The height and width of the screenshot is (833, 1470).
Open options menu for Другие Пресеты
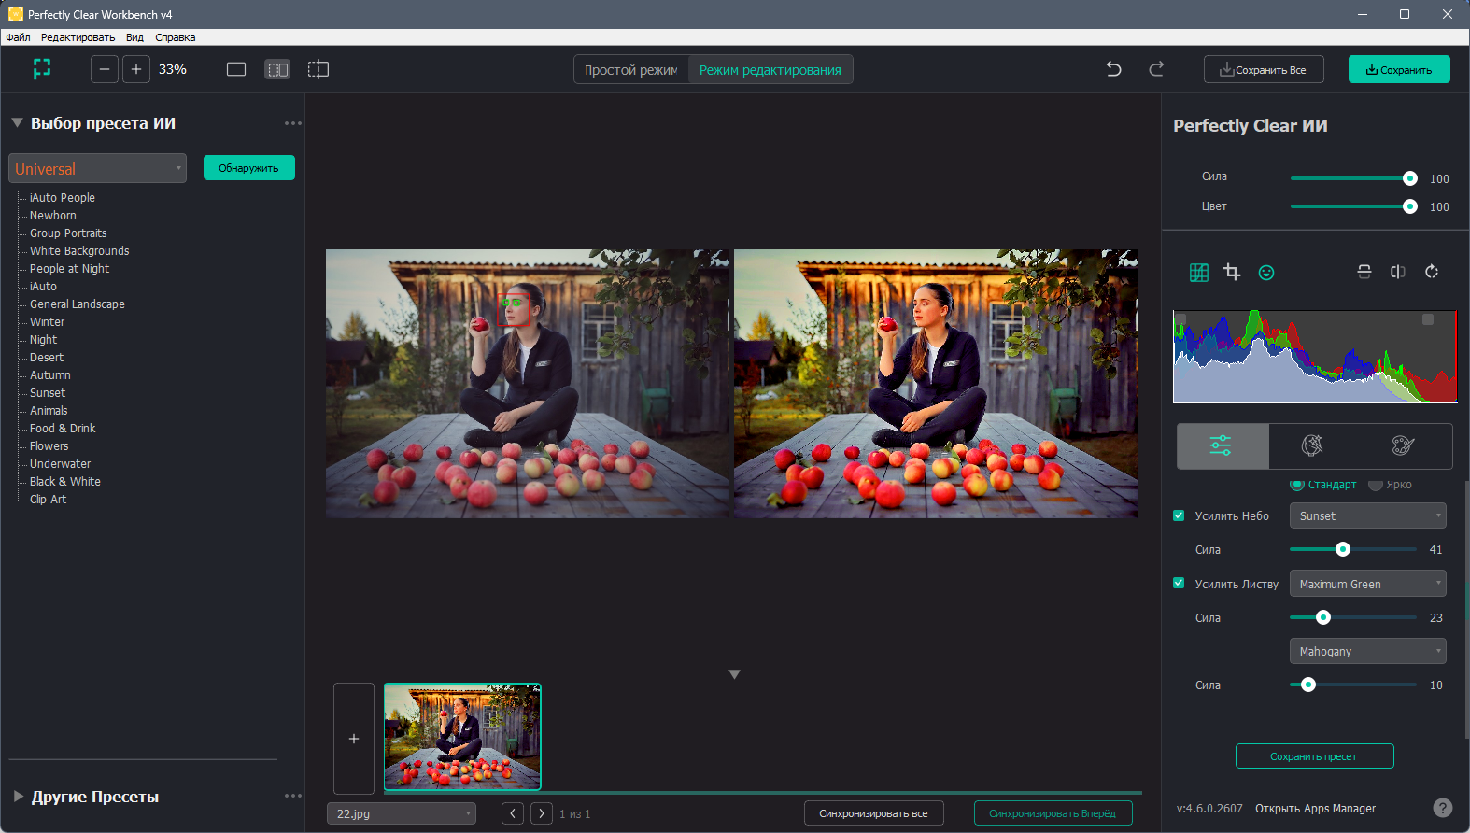coord(293,796)
